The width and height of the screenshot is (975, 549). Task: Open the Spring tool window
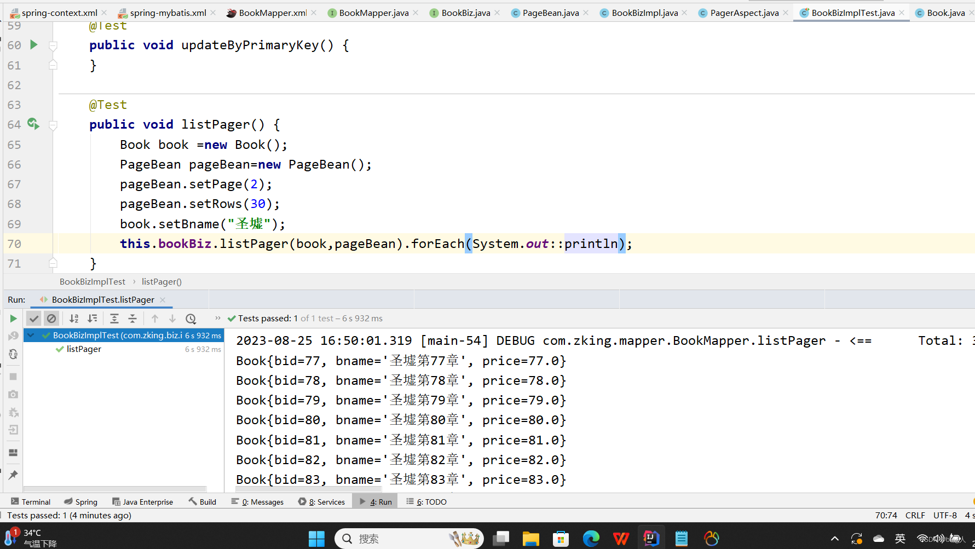tap(80, 501)
